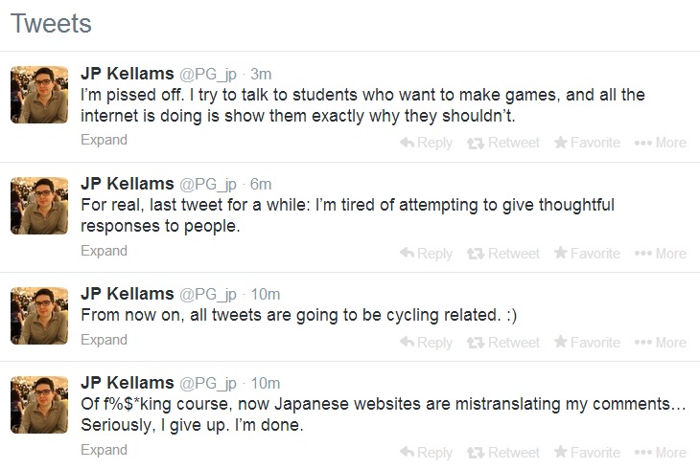The height and width of the screenshot is (469, 700).
Task: Open More menu on the 6m tweet
Action: tap(660, 254)
